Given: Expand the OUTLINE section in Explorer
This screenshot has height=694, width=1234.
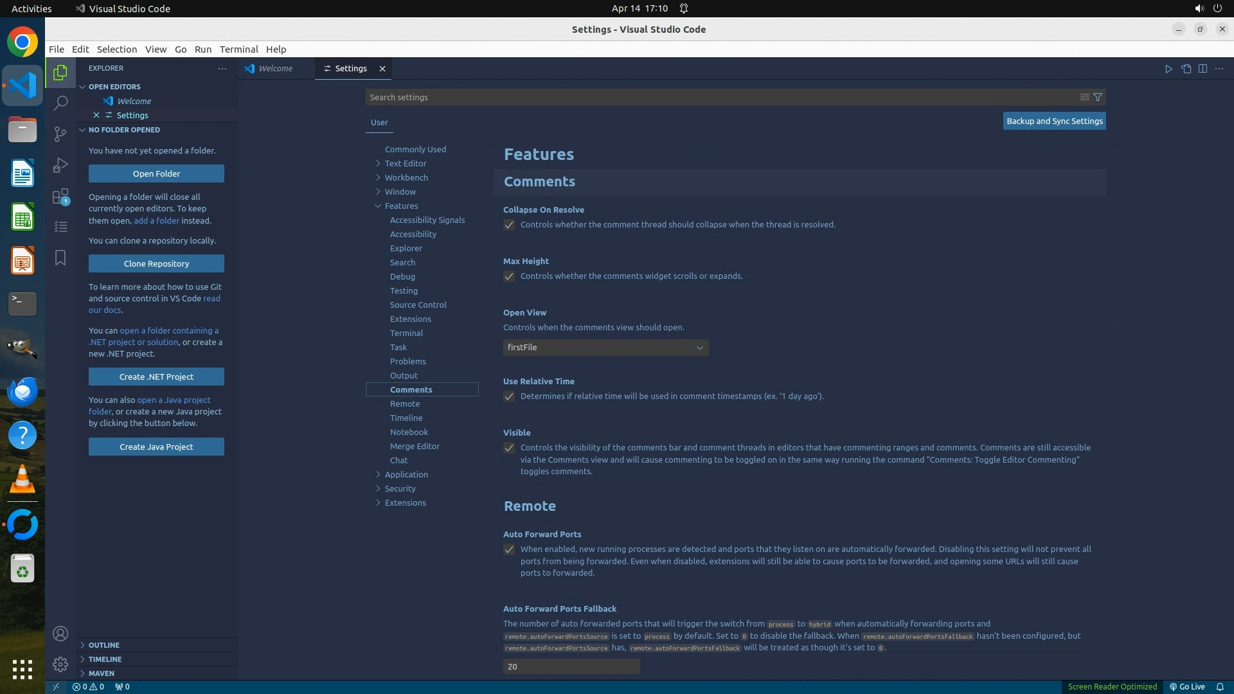Looking at the screenshot, I should (103, 645).
